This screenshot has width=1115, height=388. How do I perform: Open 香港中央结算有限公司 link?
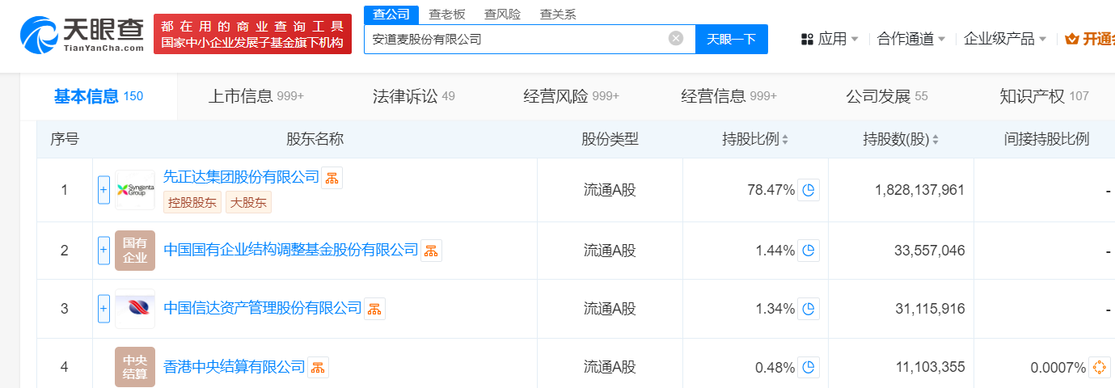coord(234,367)
